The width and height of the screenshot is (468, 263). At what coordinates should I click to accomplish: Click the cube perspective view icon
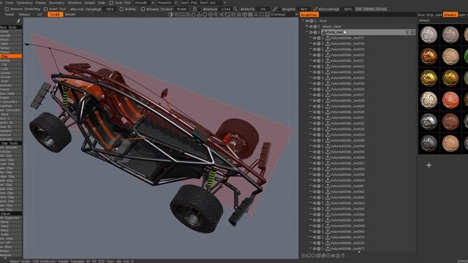pyautogui.click(x=244, y=15)
